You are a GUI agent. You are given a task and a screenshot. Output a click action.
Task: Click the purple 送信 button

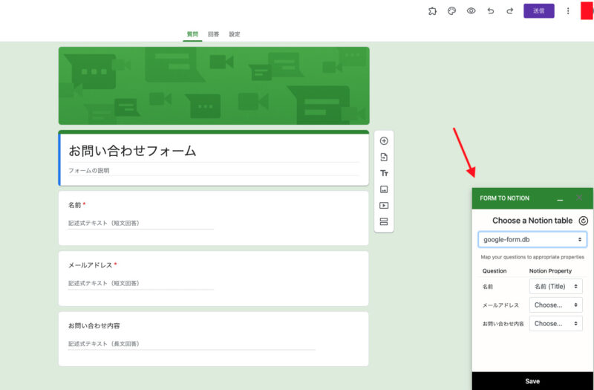(x=539, y=11)
